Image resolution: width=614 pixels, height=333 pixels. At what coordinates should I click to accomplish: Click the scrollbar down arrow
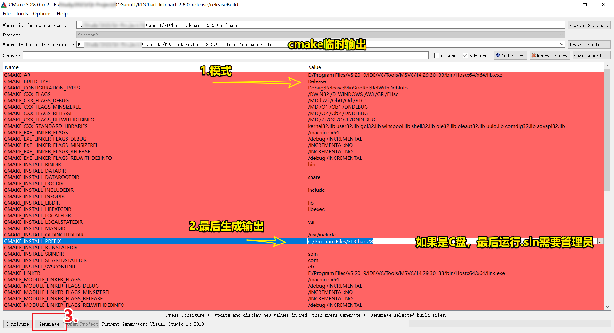coord(607,307)
